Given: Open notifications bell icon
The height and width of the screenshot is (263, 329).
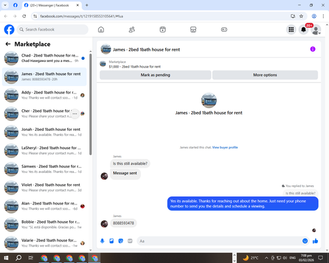Looking at the screenshot, I should click(x=303, y=30).
